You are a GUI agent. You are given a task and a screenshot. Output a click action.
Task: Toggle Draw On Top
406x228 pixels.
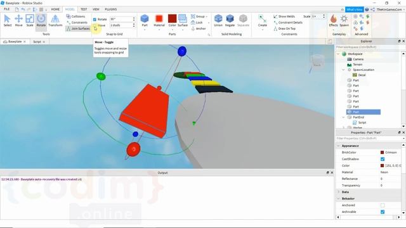point(285,28)
